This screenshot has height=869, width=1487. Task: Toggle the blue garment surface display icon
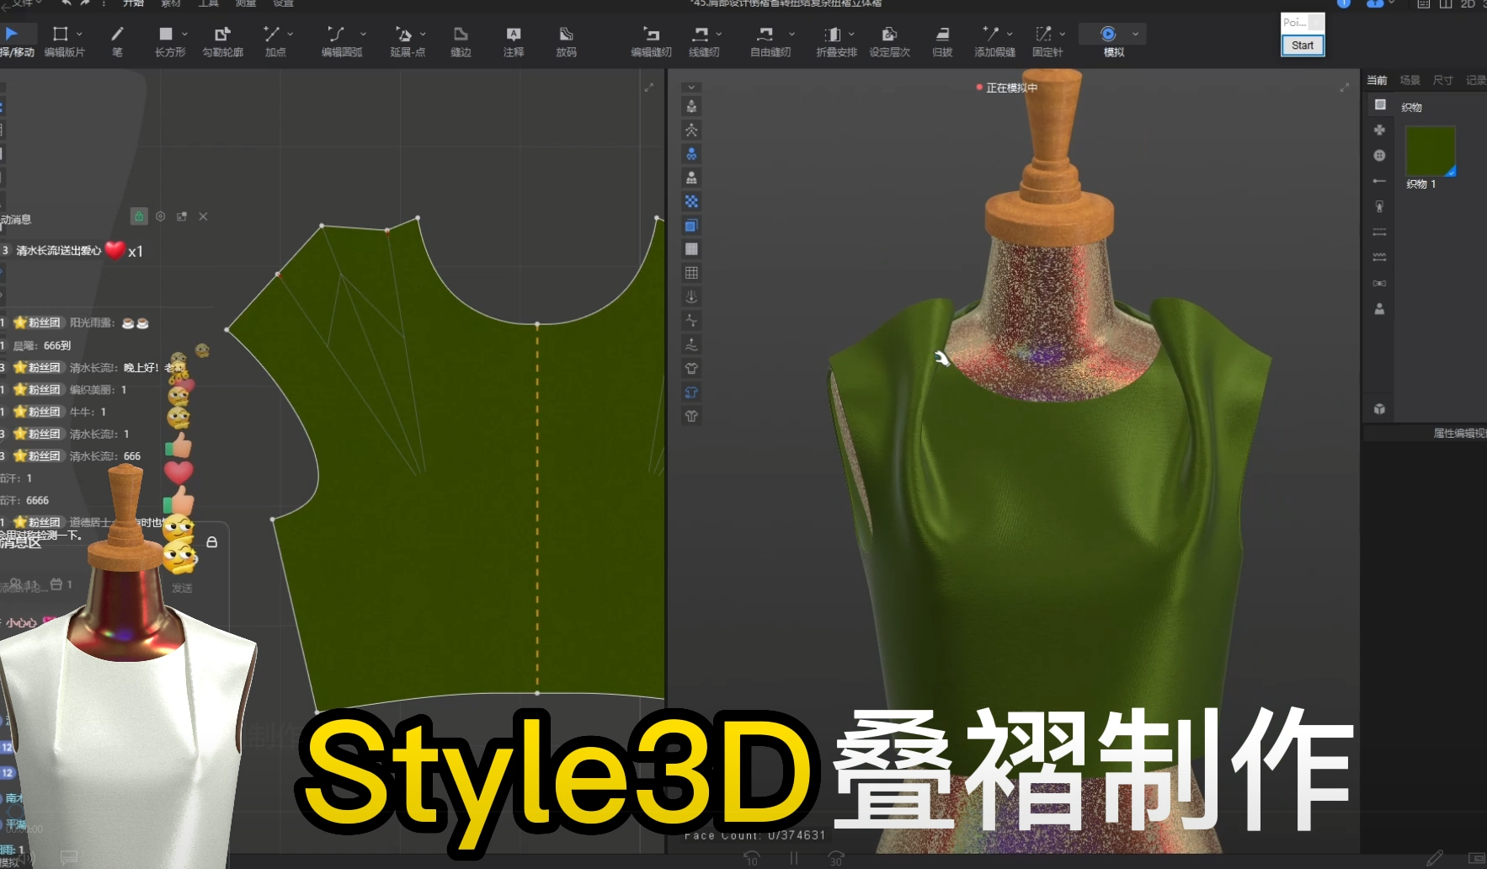point(691,226)
